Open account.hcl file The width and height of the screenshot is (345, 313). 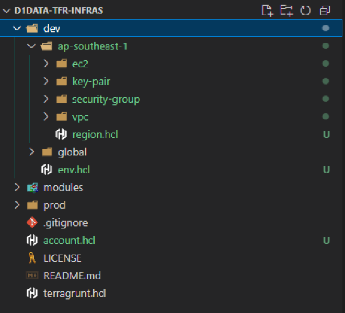click(x=69, y=240)
